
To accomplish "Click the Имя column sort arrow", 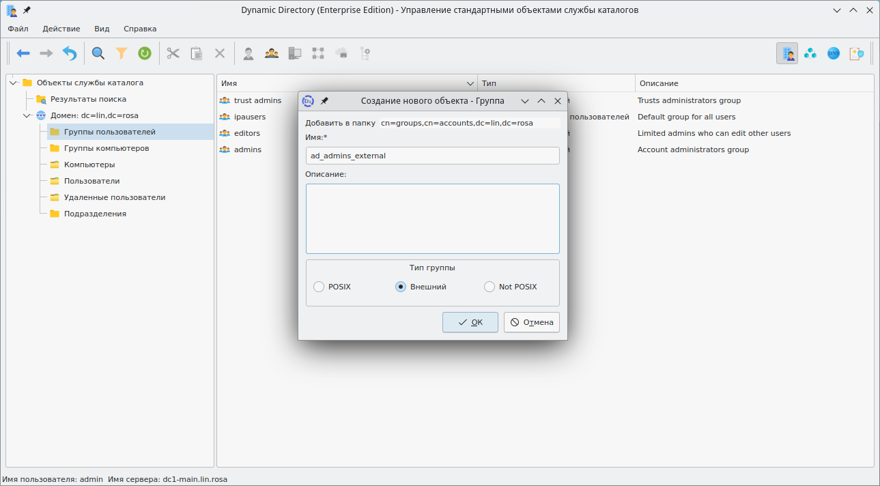I will point(470,83).
